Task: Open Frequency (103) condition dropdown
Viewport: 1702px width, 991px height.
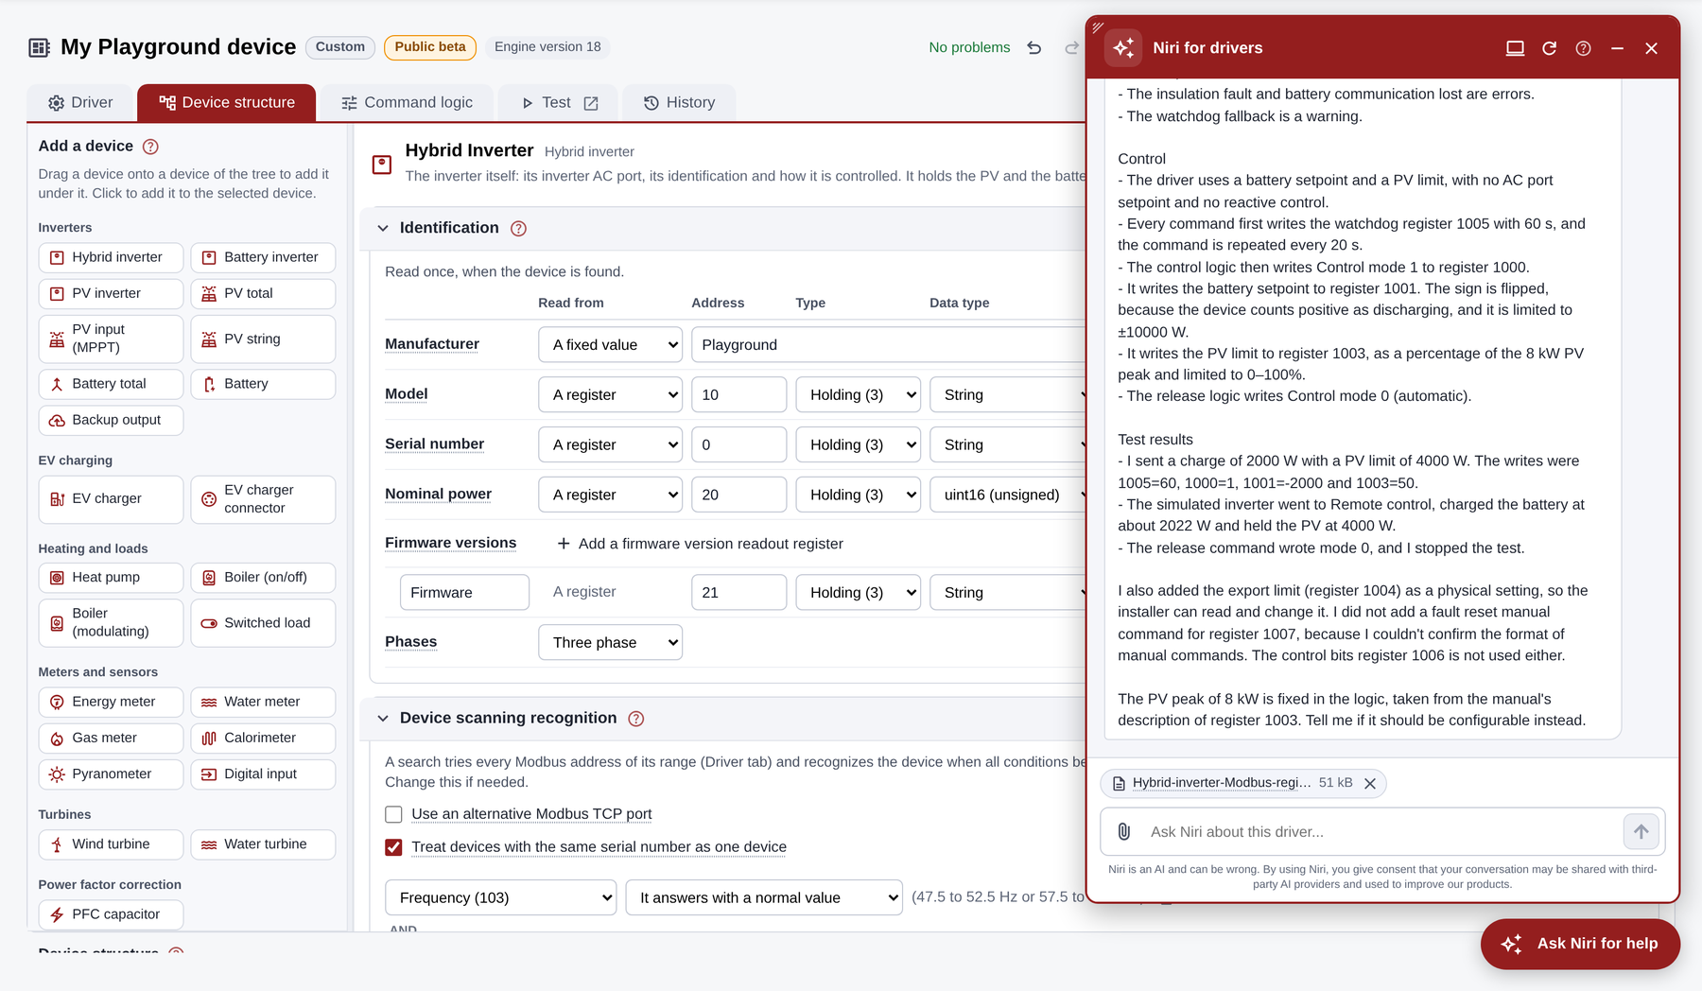Action: pos(501,898)
